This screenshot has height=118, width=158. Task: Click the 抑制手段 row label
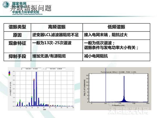coord(17,56)
